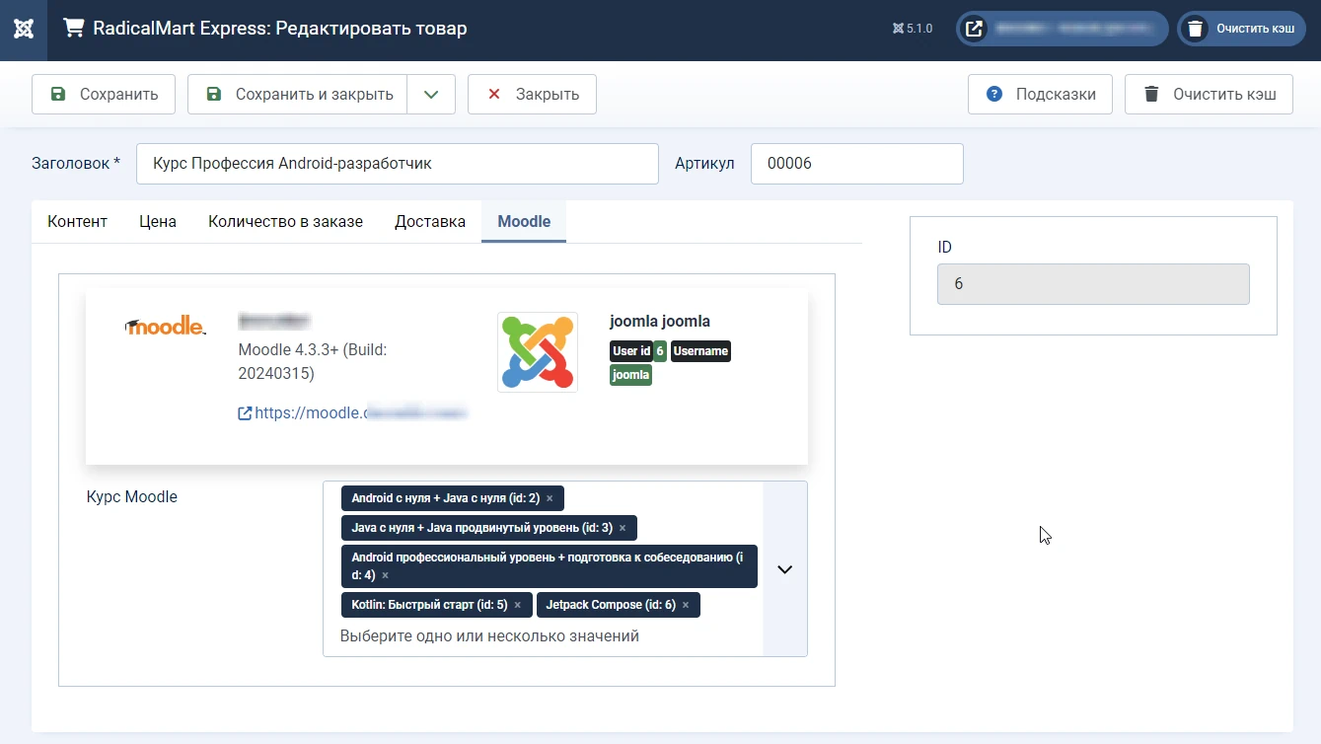Open site preview via external link icon
1321x744 pixels.
(x=974, y=29)
